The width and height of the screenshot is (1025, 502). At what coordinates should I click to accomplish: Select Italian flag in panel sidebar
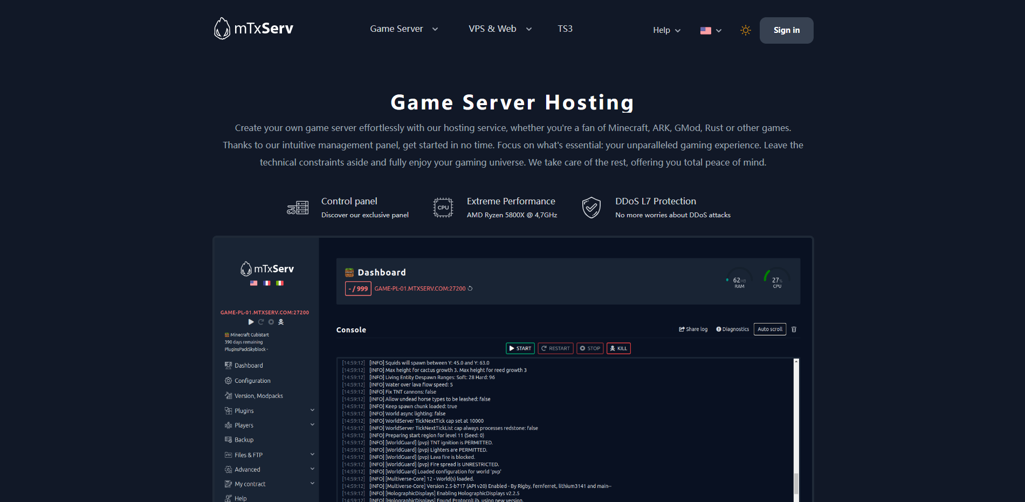click(280, 283)
